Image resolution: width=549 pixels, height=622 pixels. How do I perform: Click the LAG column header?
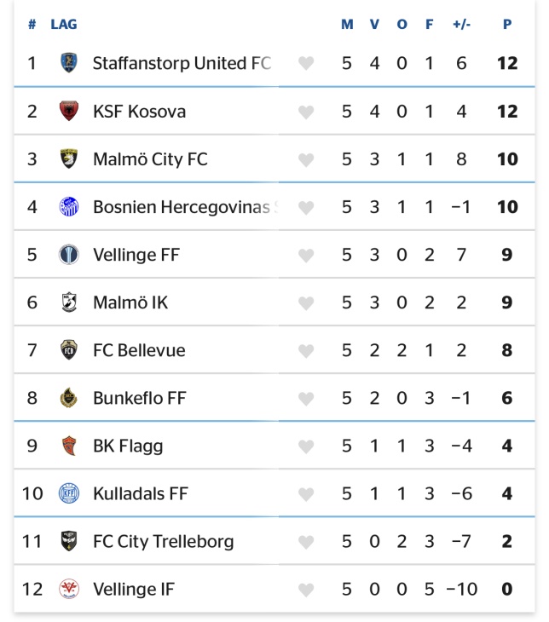pos(64,24)
